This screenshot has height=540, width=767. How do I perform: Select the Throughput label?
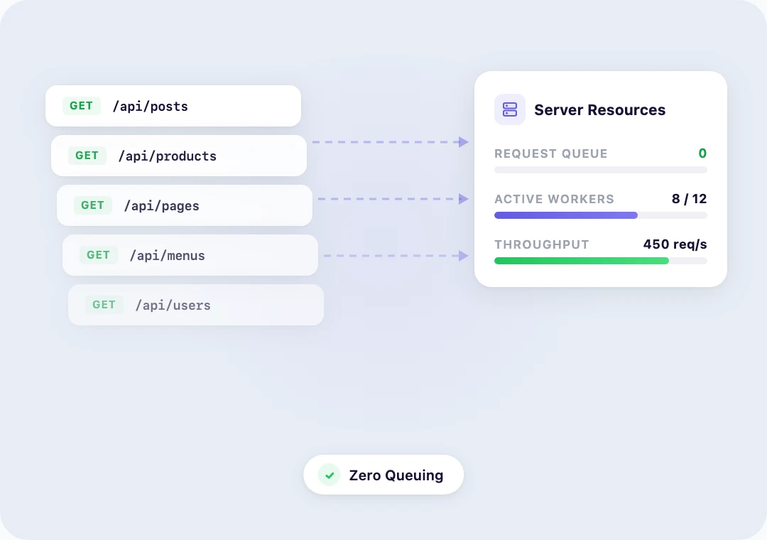pyautogui.click(x=542, y=244)
